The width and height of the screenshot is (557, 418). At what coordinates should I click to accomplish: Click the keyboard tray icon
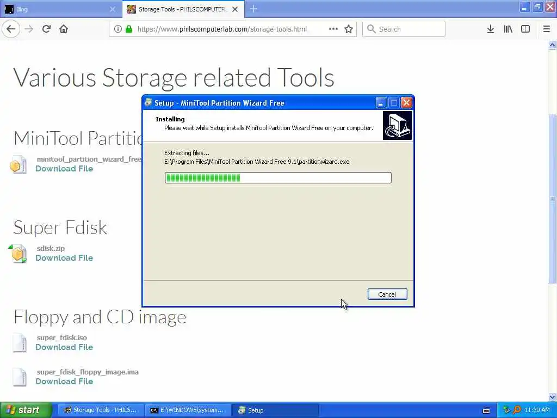pyautogui.click(x=486, y=410)
